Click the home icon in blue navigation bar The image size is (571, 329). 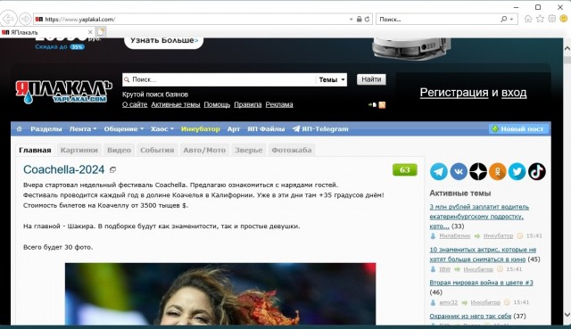(20, 128)
